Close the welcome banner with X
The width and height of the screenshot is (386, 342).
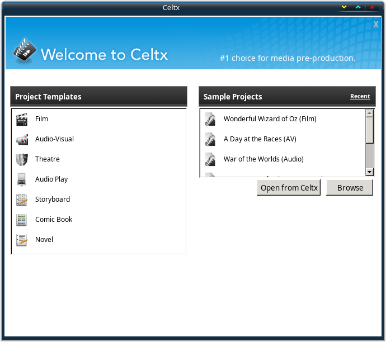(x=376, y=25)
